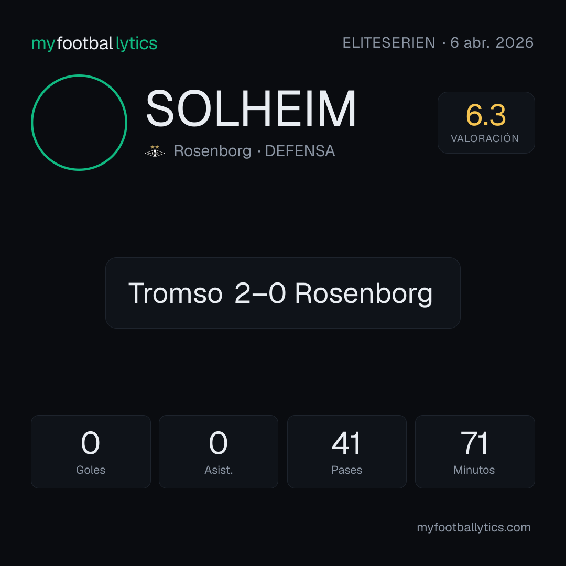Image resolution: width=566 pixels, height=566 pixels.
Task: Click the green player avatar circle
Action: click(79, 122)
